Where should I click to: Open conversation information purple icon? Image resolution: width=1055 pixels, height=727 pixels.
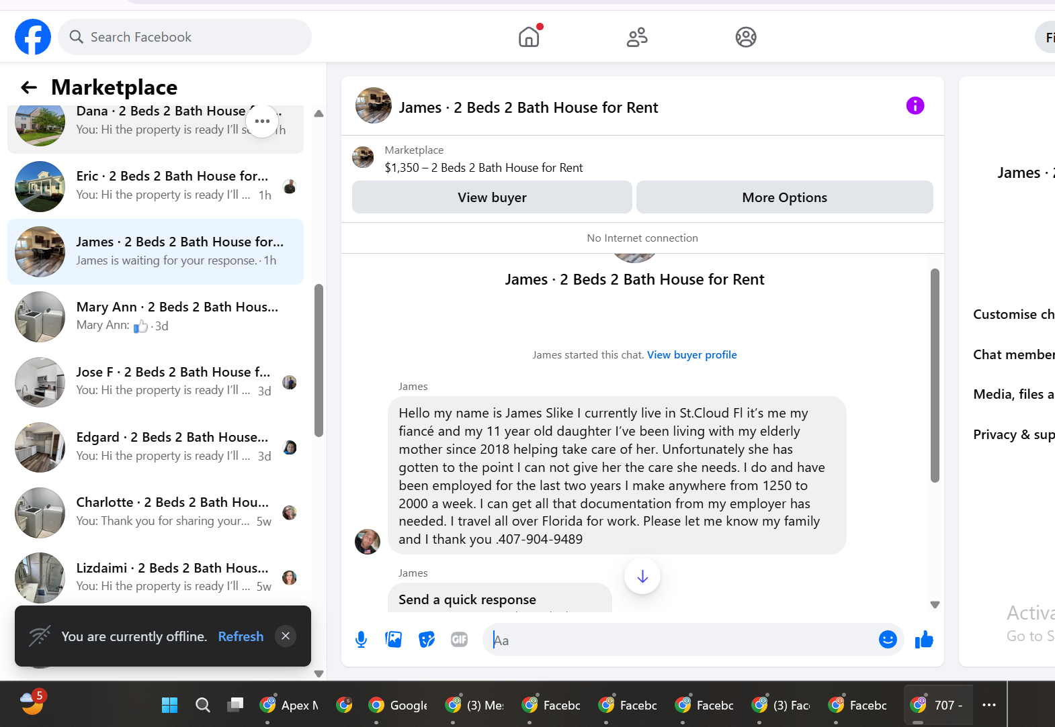(915, 105)
